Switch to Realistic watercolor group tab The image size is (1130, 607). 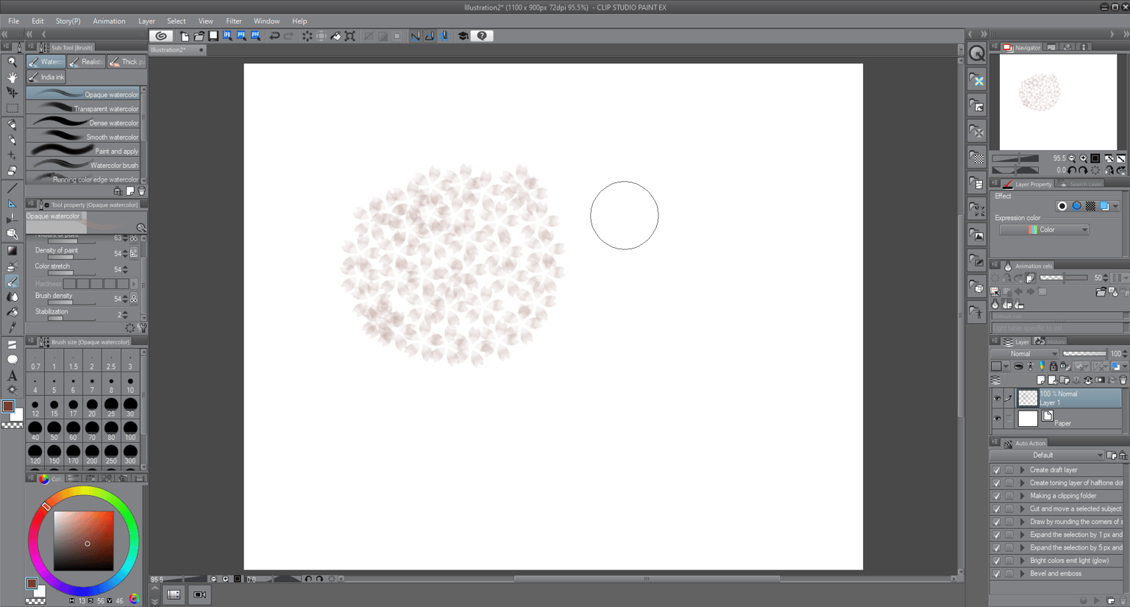coord(87,62)
